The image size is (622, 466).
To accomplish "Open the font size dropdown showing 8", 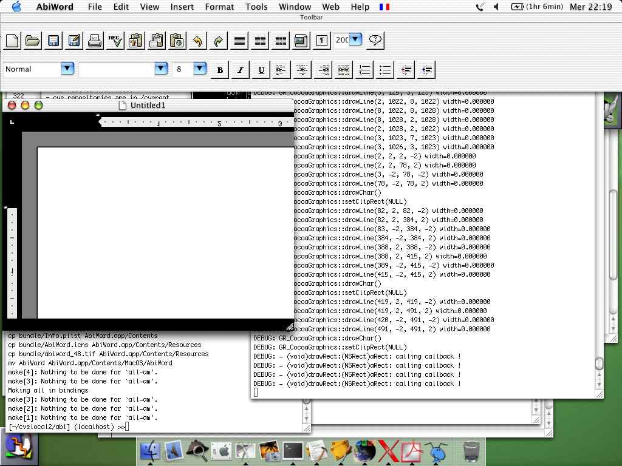I will pos(200,69).
